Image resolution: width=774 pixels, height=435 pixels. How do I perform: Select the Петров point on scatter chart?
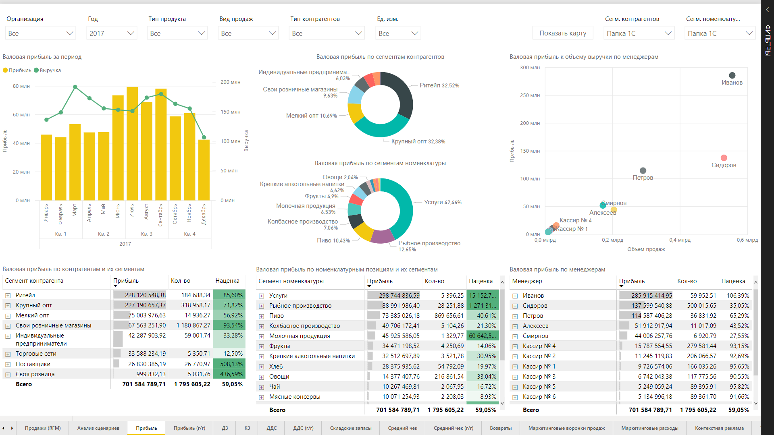pyautogui.click(x=643, y=171)
